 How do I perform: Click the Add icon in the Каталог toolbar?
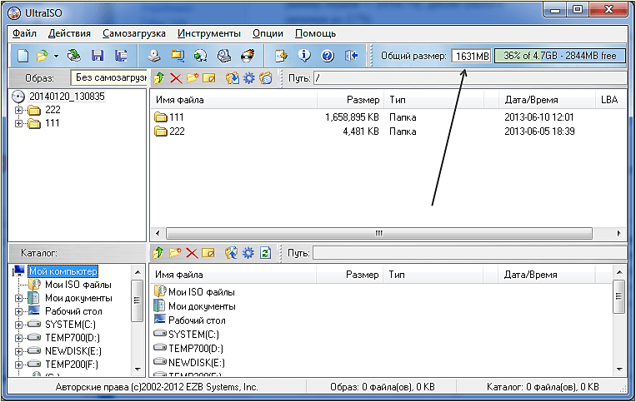click(231, 253)
